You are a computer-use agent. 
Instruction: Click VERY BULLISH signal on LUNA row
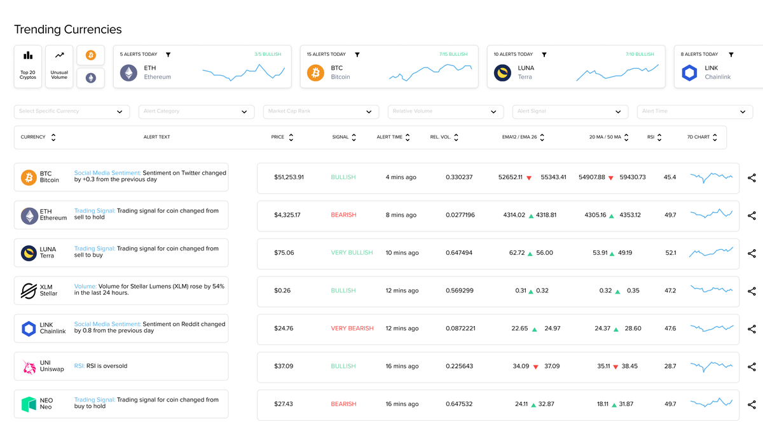point(352,253)
